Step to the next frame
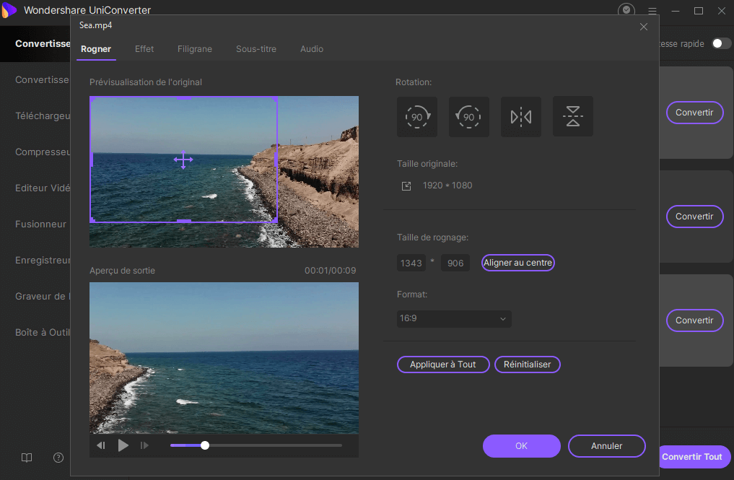Viewport: 734px width, 480px height. (x=144, y=445)
